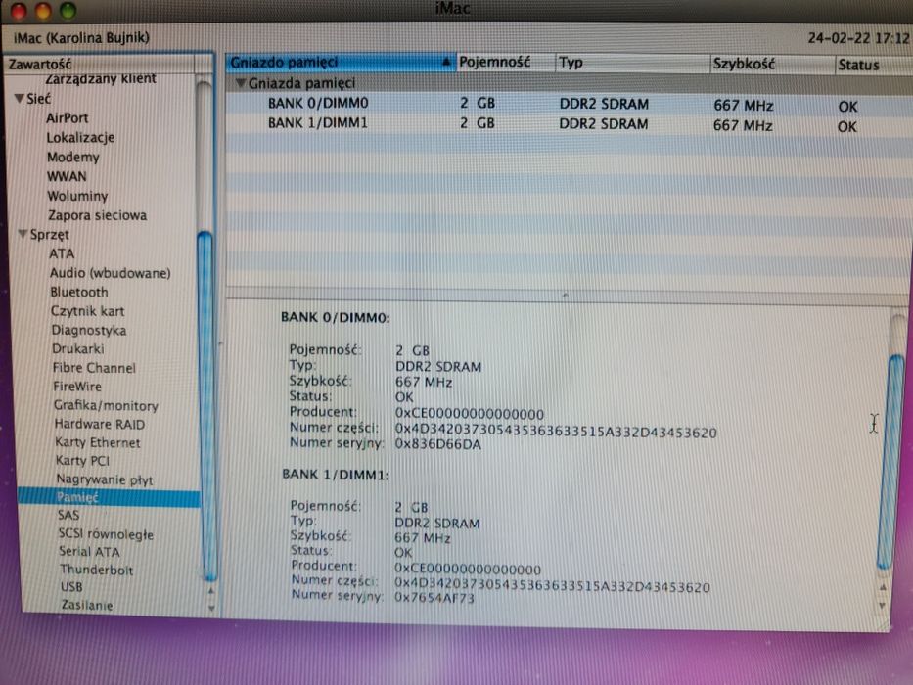Viewport: 913px width, 685px height.
Task: Select Grafika/monitory item
Action: pos(106,405)
